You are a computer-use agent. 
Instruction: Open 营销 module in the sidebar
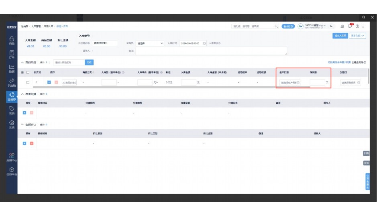coord(12,110)
